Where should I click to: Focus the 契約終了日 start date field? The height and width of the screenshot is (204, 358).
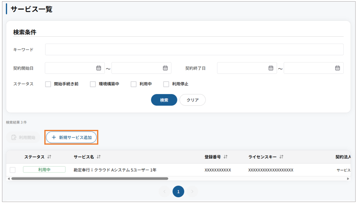[247, 68]
